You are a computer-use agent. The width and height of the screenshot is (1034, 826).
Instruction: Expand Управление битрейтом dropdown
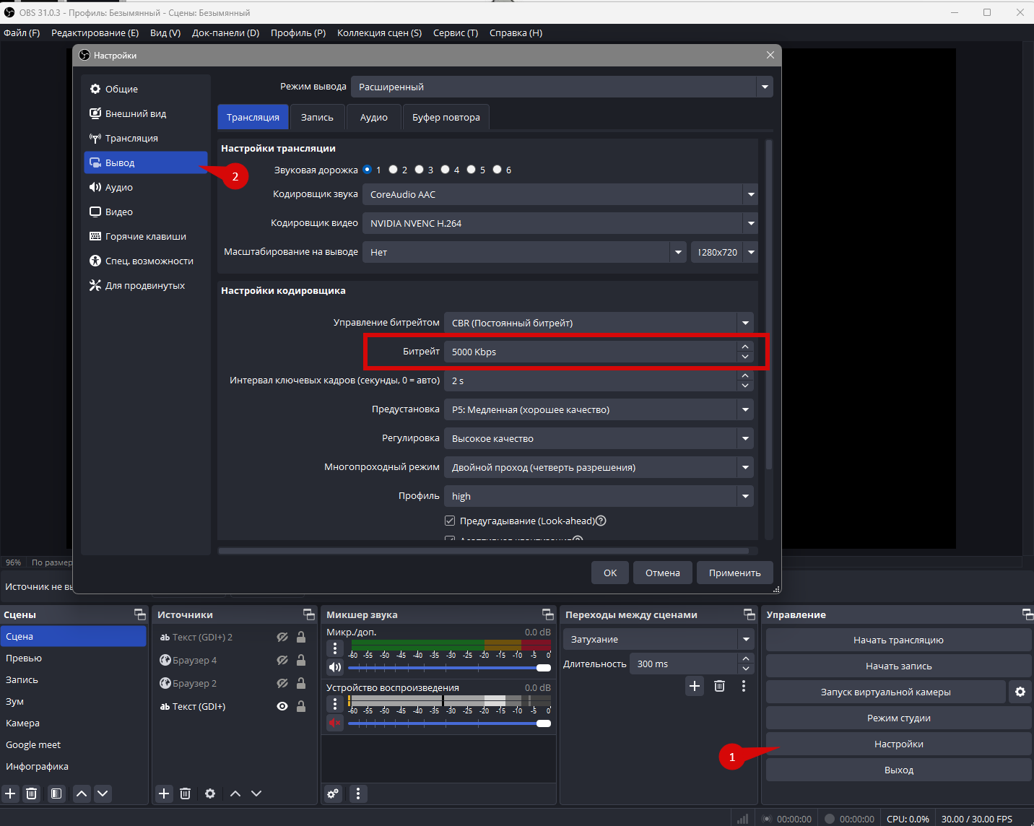(x=599, y=323)
